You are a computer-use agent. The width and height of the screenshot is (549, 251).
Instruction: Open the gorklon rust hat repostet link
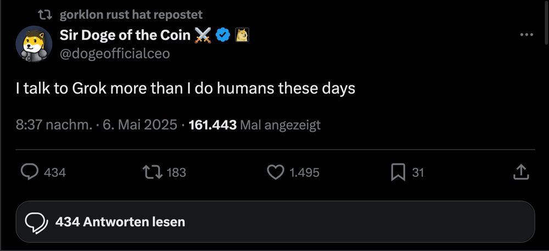click(131, 14)
